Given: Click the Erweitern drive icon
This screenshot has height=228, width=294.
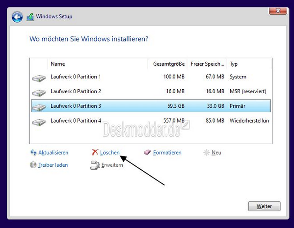Looking at the screenshot, I should pyautogui.click(x=95, y=165).
